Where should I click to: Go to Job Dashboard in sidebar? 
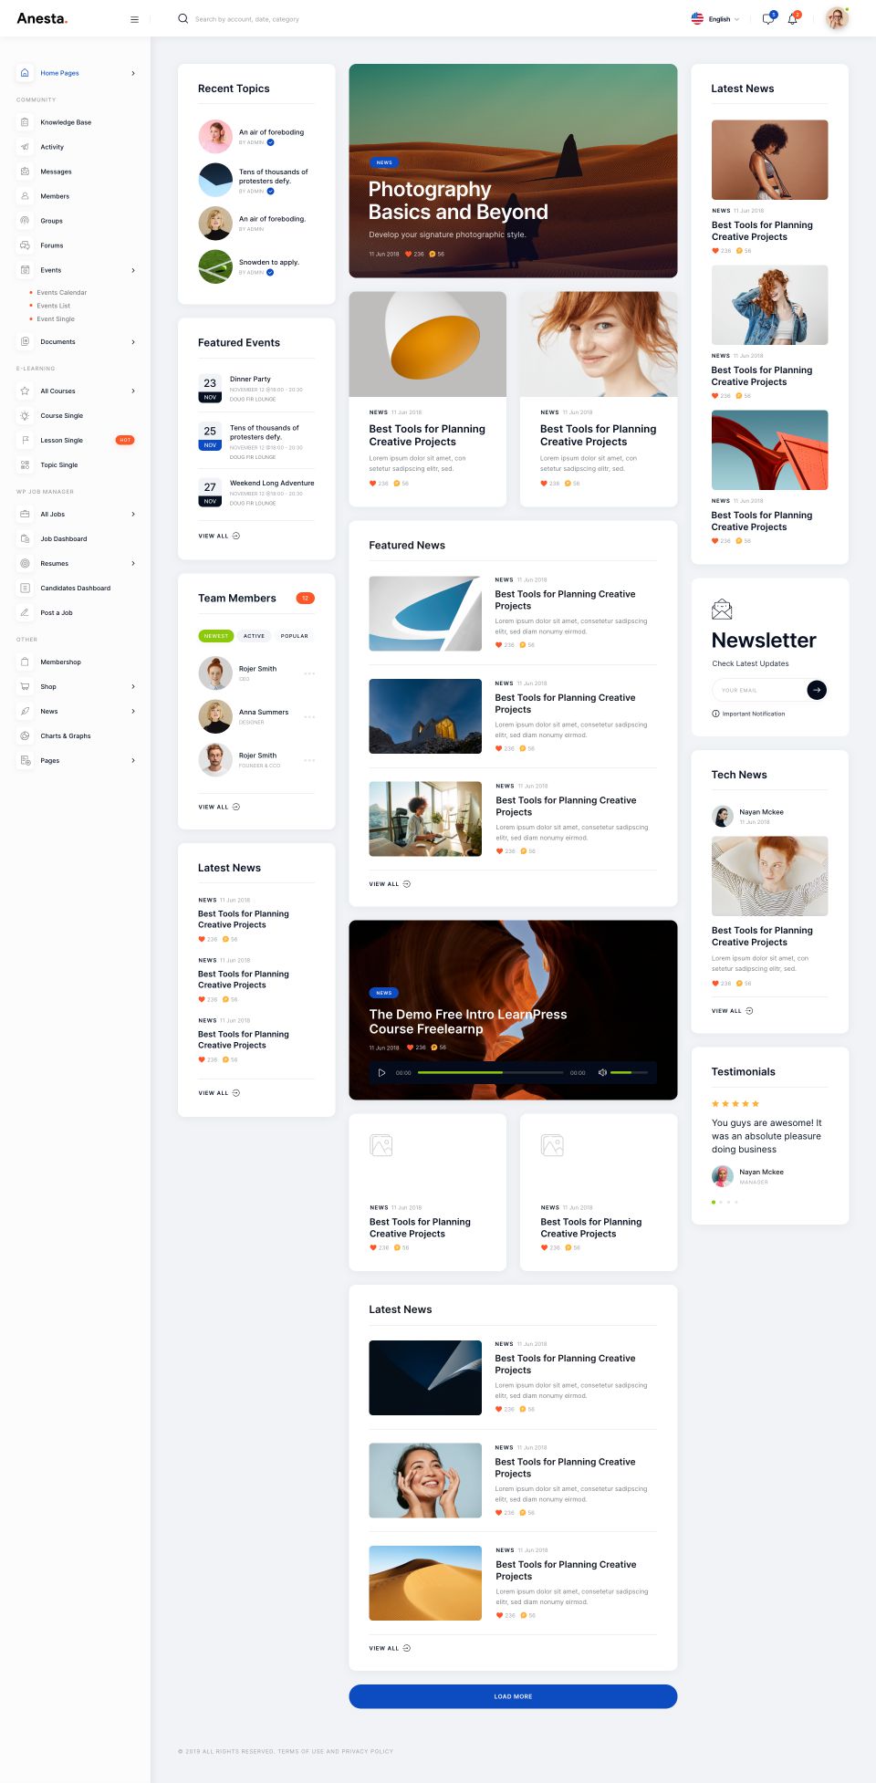[64, 538]
